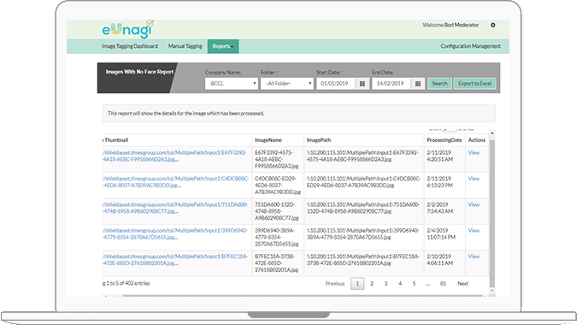This screenshot has height=325, width=577.
Task: Click the Search button
Action: click(x=439, y=84)
